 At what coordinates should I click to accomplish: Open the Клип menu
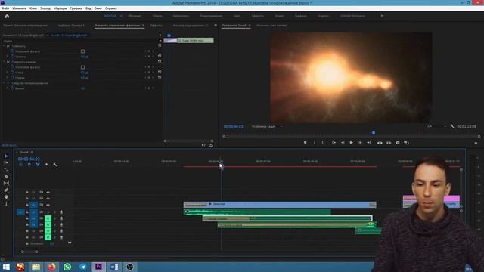[33, 8]
